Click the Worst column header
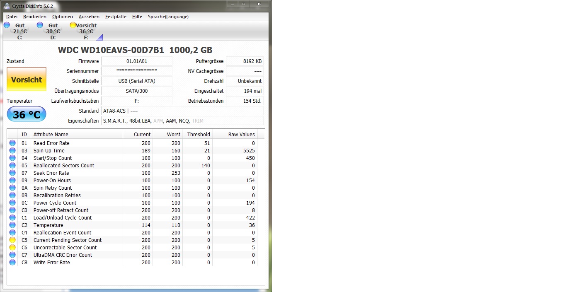 [168, 134]
